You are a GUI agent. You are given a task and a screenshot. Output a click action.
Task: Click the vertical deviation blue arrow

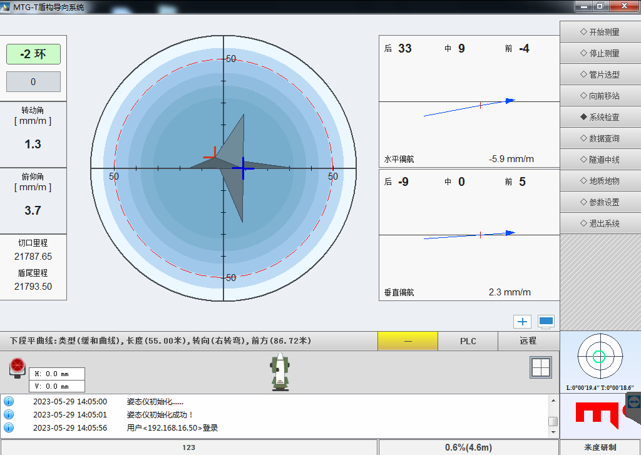click(x=469, y=235)
